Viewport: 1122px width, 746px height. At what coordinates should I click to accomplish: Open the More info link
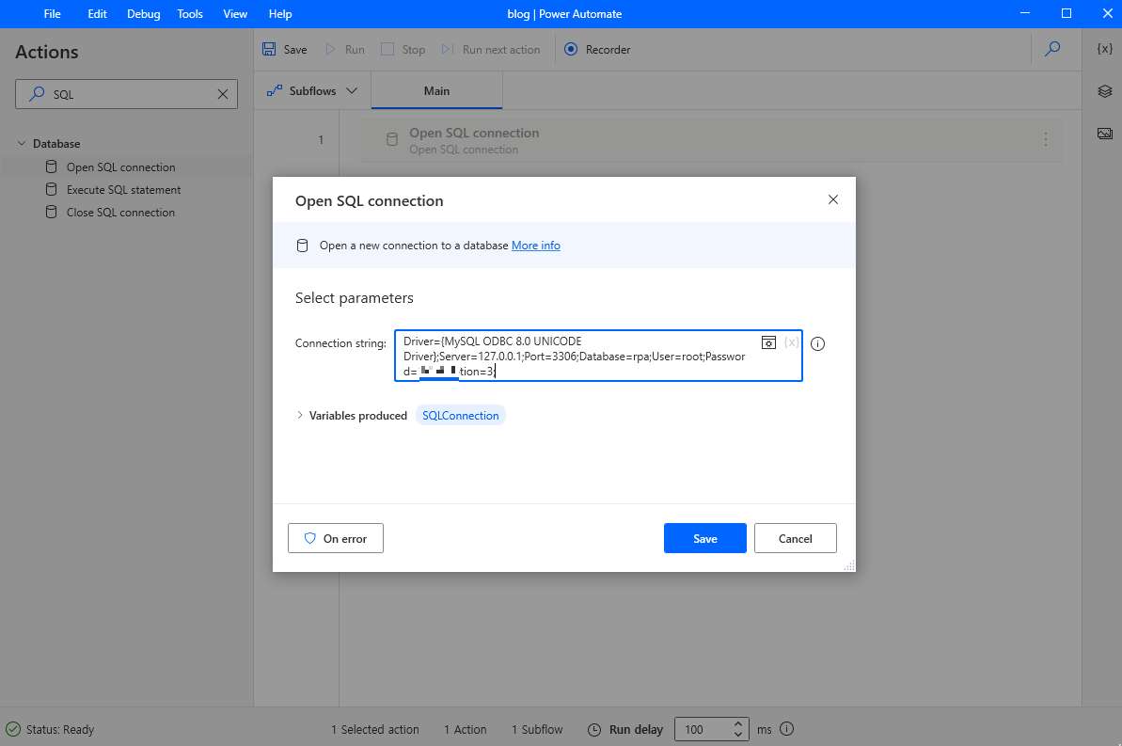point(536,246)
